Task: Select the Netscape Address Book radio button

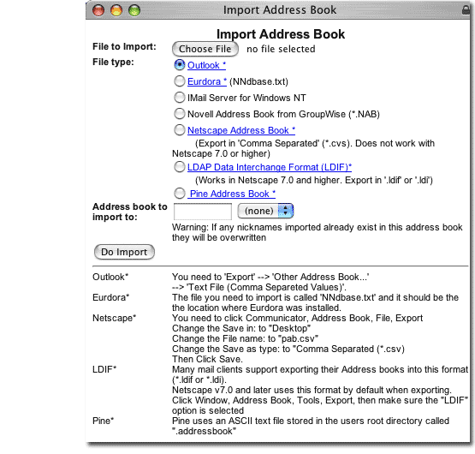Action: click(180, 130)
